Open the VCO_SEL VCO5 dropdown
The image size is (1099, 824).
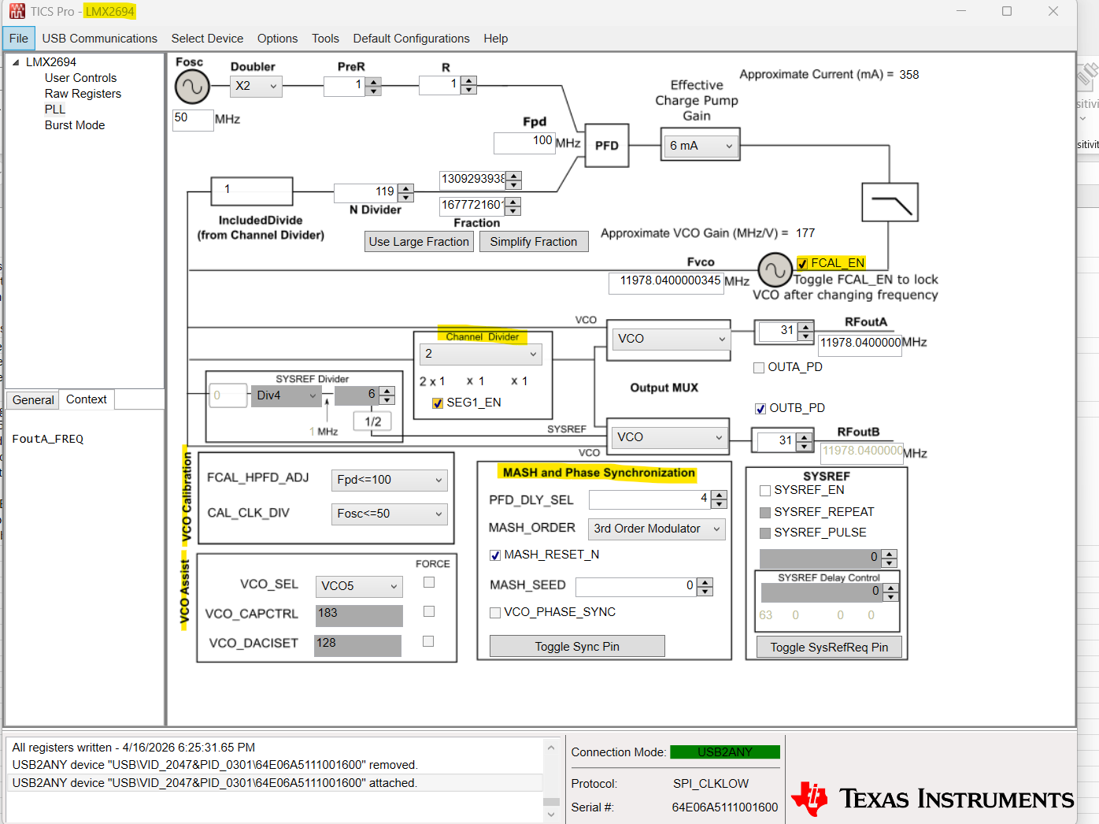coord(359,586)
